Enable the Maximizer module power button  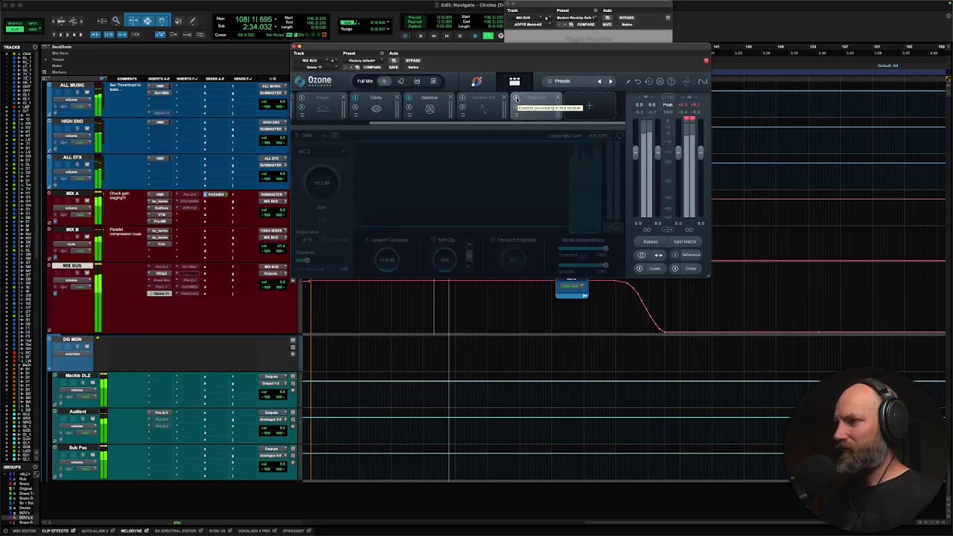[516, 98]
